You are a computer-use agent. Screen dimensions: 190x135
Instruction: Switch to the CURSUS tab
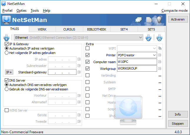pyautogui.click(x=69, y=29)
